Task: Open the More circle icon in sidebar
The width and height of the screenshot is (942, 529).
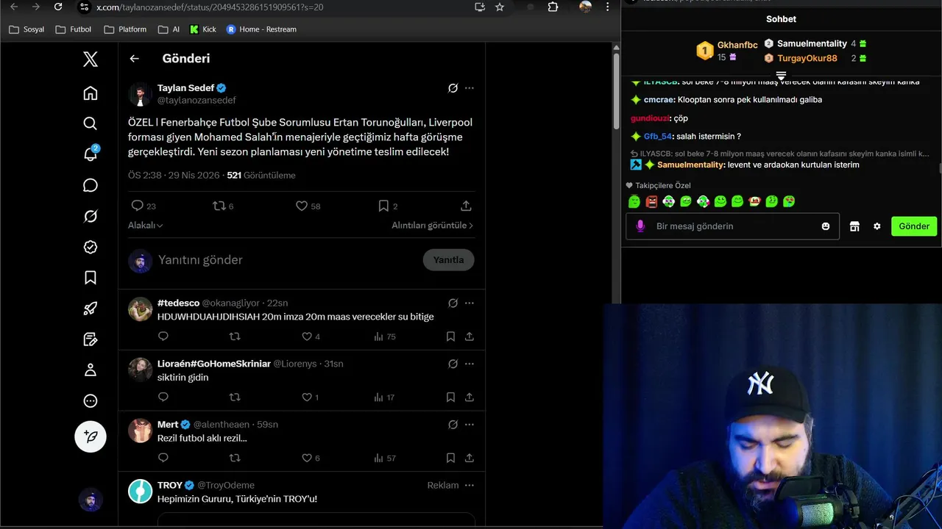Action: [x=91, y=400]
